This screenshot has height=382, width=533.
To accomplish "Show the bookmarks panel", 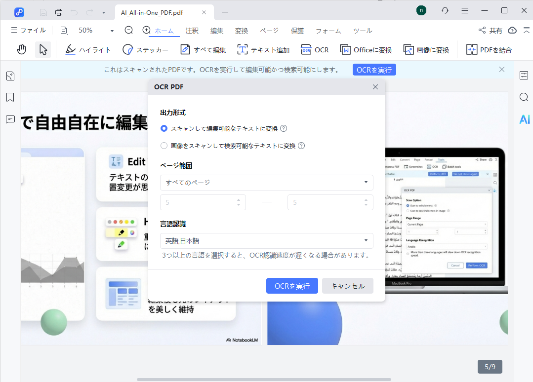I will pos(10,98).
